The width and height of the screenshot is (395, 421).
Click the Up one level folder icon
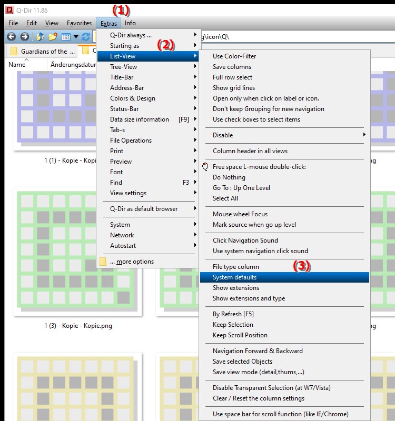pyautogui.click(x=40, y=36)
